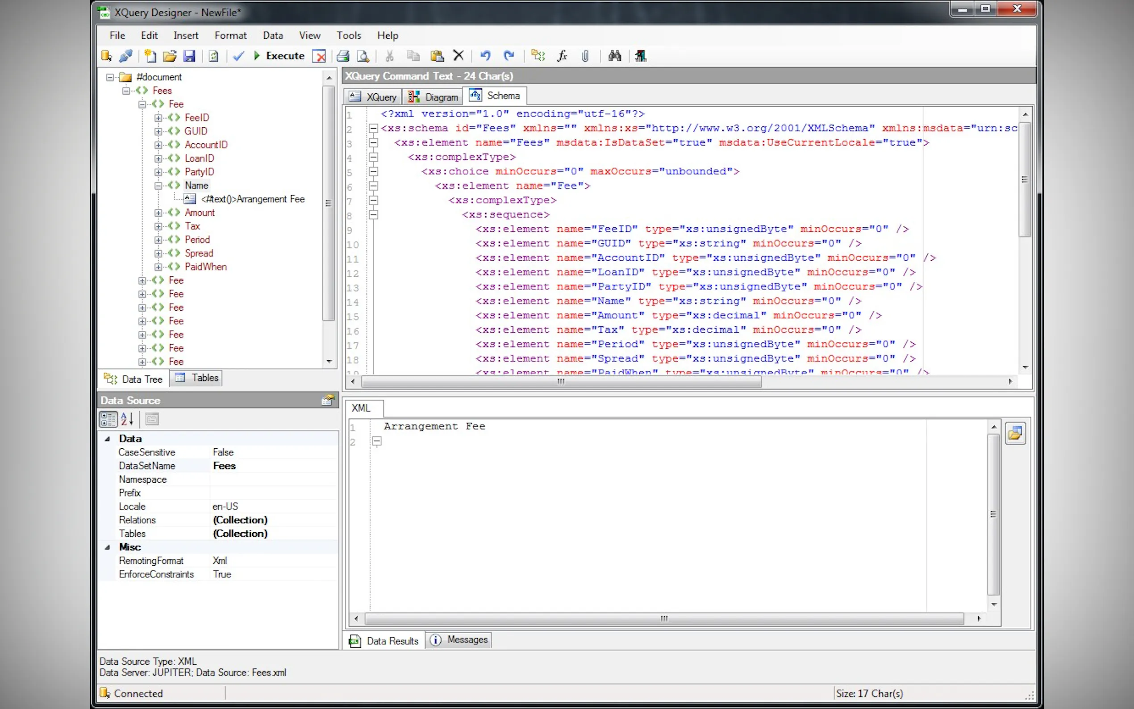Click the checkmark validate query icon
Viewport: 1134px width, 709px height.
[x=238, y=56]
